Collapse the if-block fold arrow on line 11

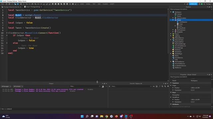tap(7, 35)
